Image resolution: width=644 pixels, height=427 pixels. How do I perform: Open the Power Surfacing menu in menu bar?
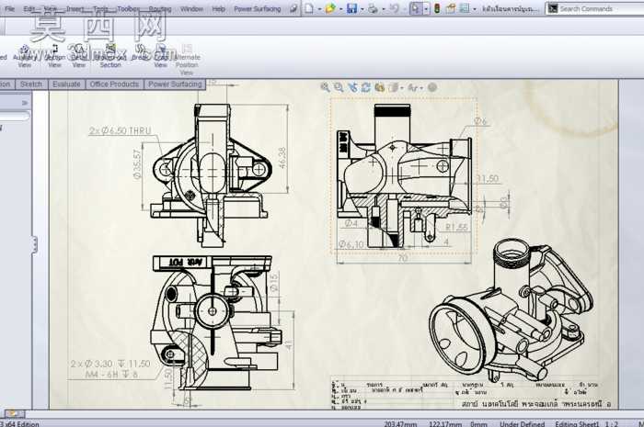coord(258,8)
